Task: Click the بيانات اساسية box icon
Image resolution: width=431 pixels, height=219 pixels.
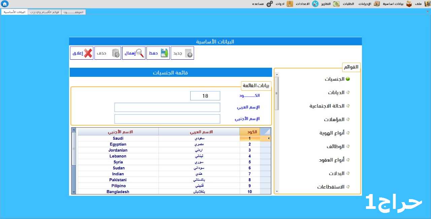Action: [409, 4]
